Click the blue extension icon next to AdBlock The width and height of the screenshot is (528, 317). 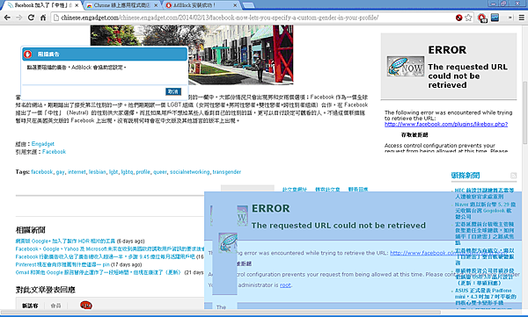[x=495, y=18]
